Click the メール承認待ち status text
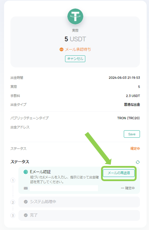This screenshot has width=149, height=230. click(78, 50)
